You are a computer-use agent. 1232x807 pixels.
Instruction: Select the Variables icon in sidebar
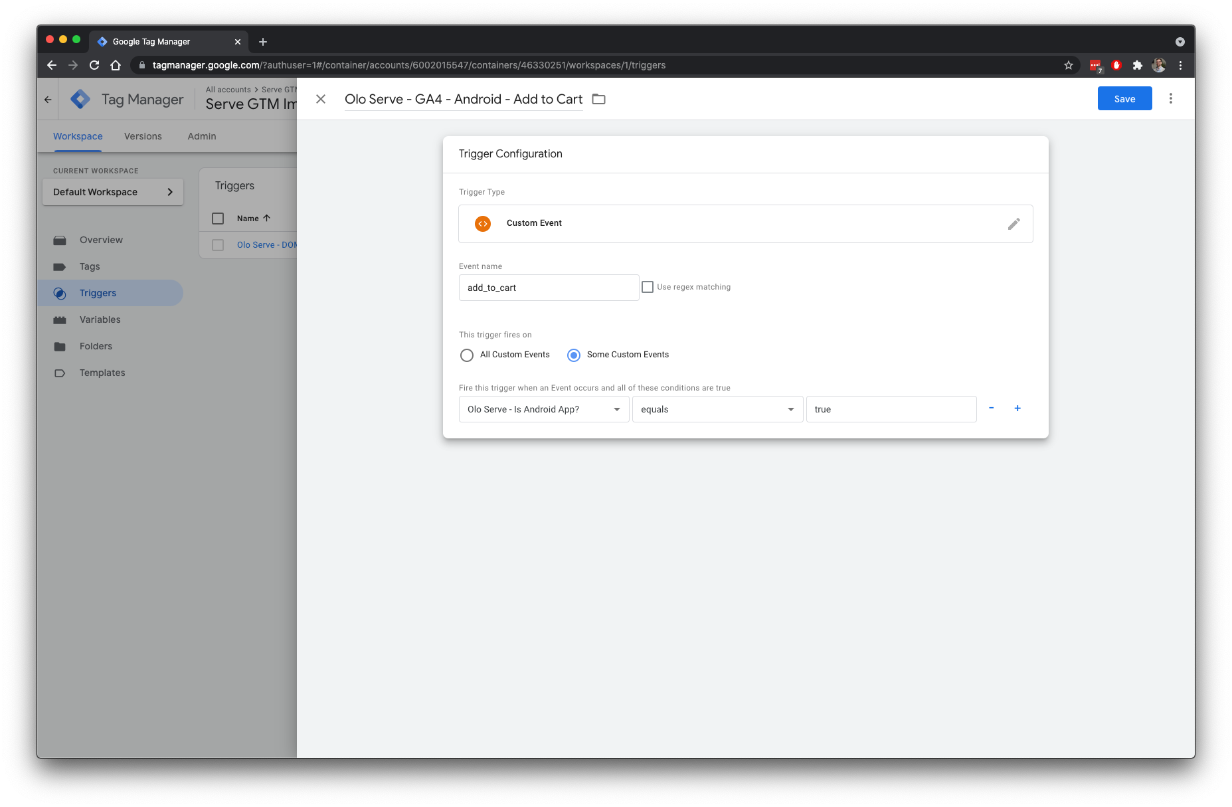tap(60, 319)
